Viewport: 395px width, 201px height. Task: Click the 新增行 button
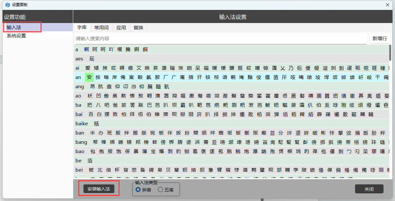pyautogui.click(x=380, y=39)
